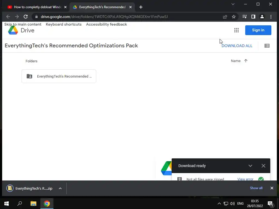Close the YouTube tab
279x209 pixels.
click(65, 7)
